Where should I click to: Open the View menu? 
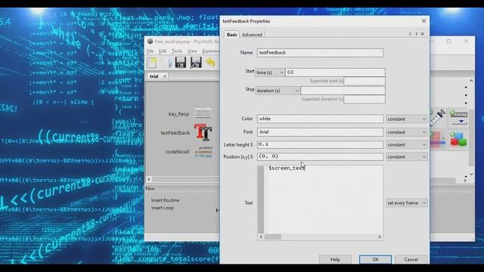coord(192,51)
